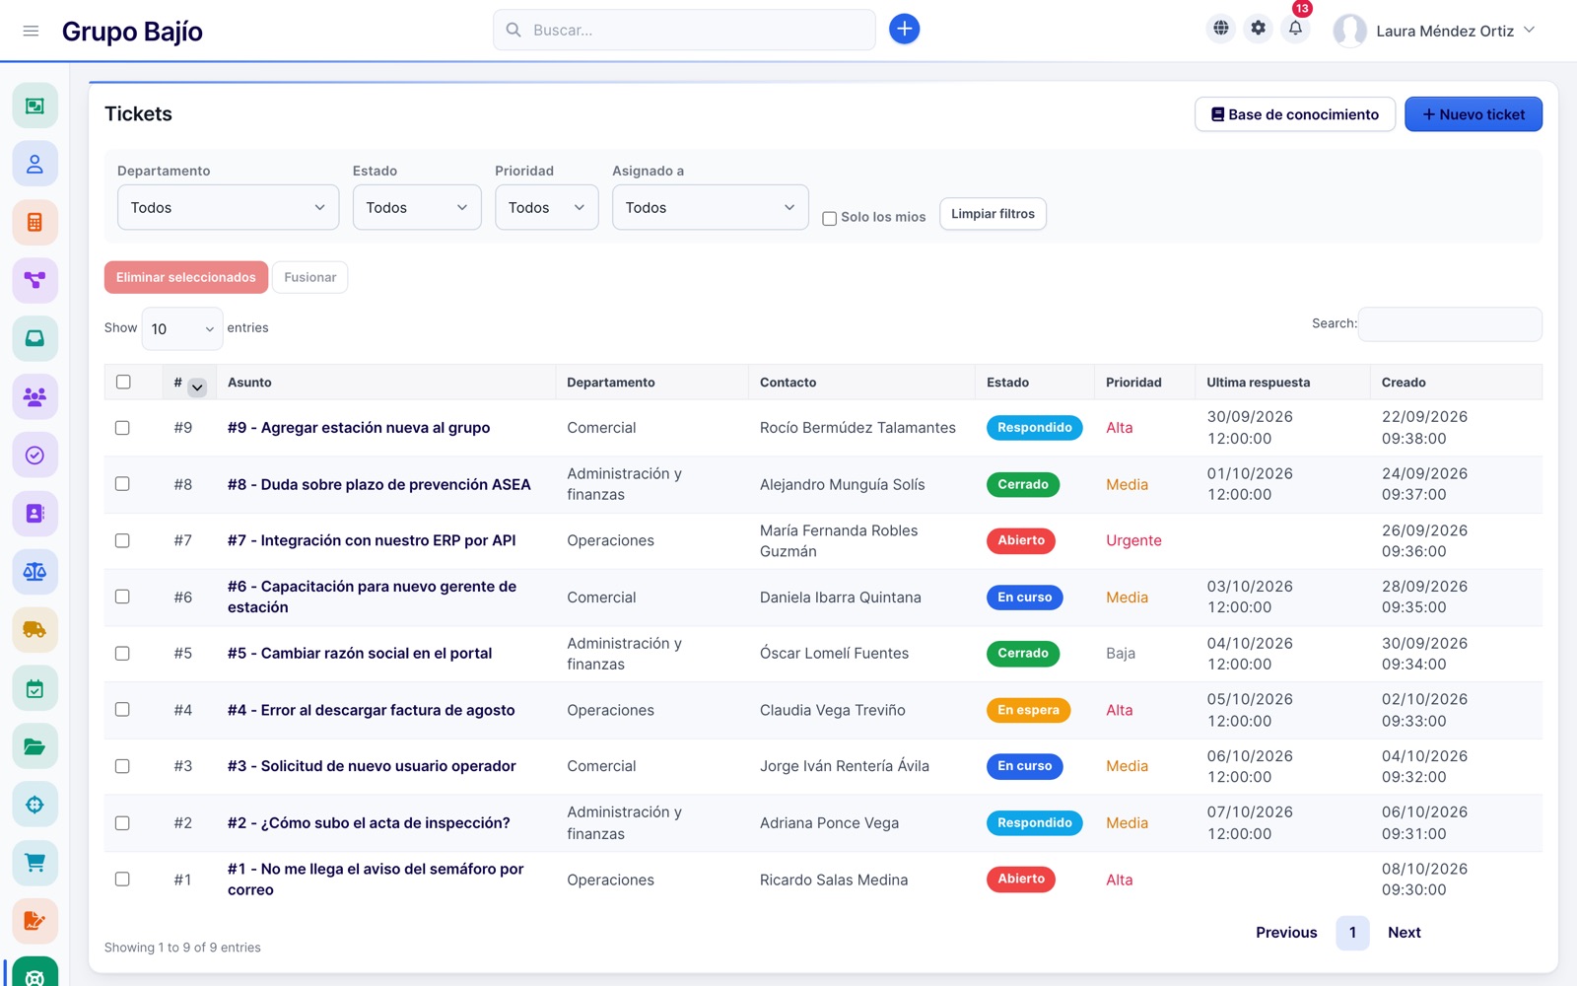Click the Nuevo ticket button

pos(1474,114)
